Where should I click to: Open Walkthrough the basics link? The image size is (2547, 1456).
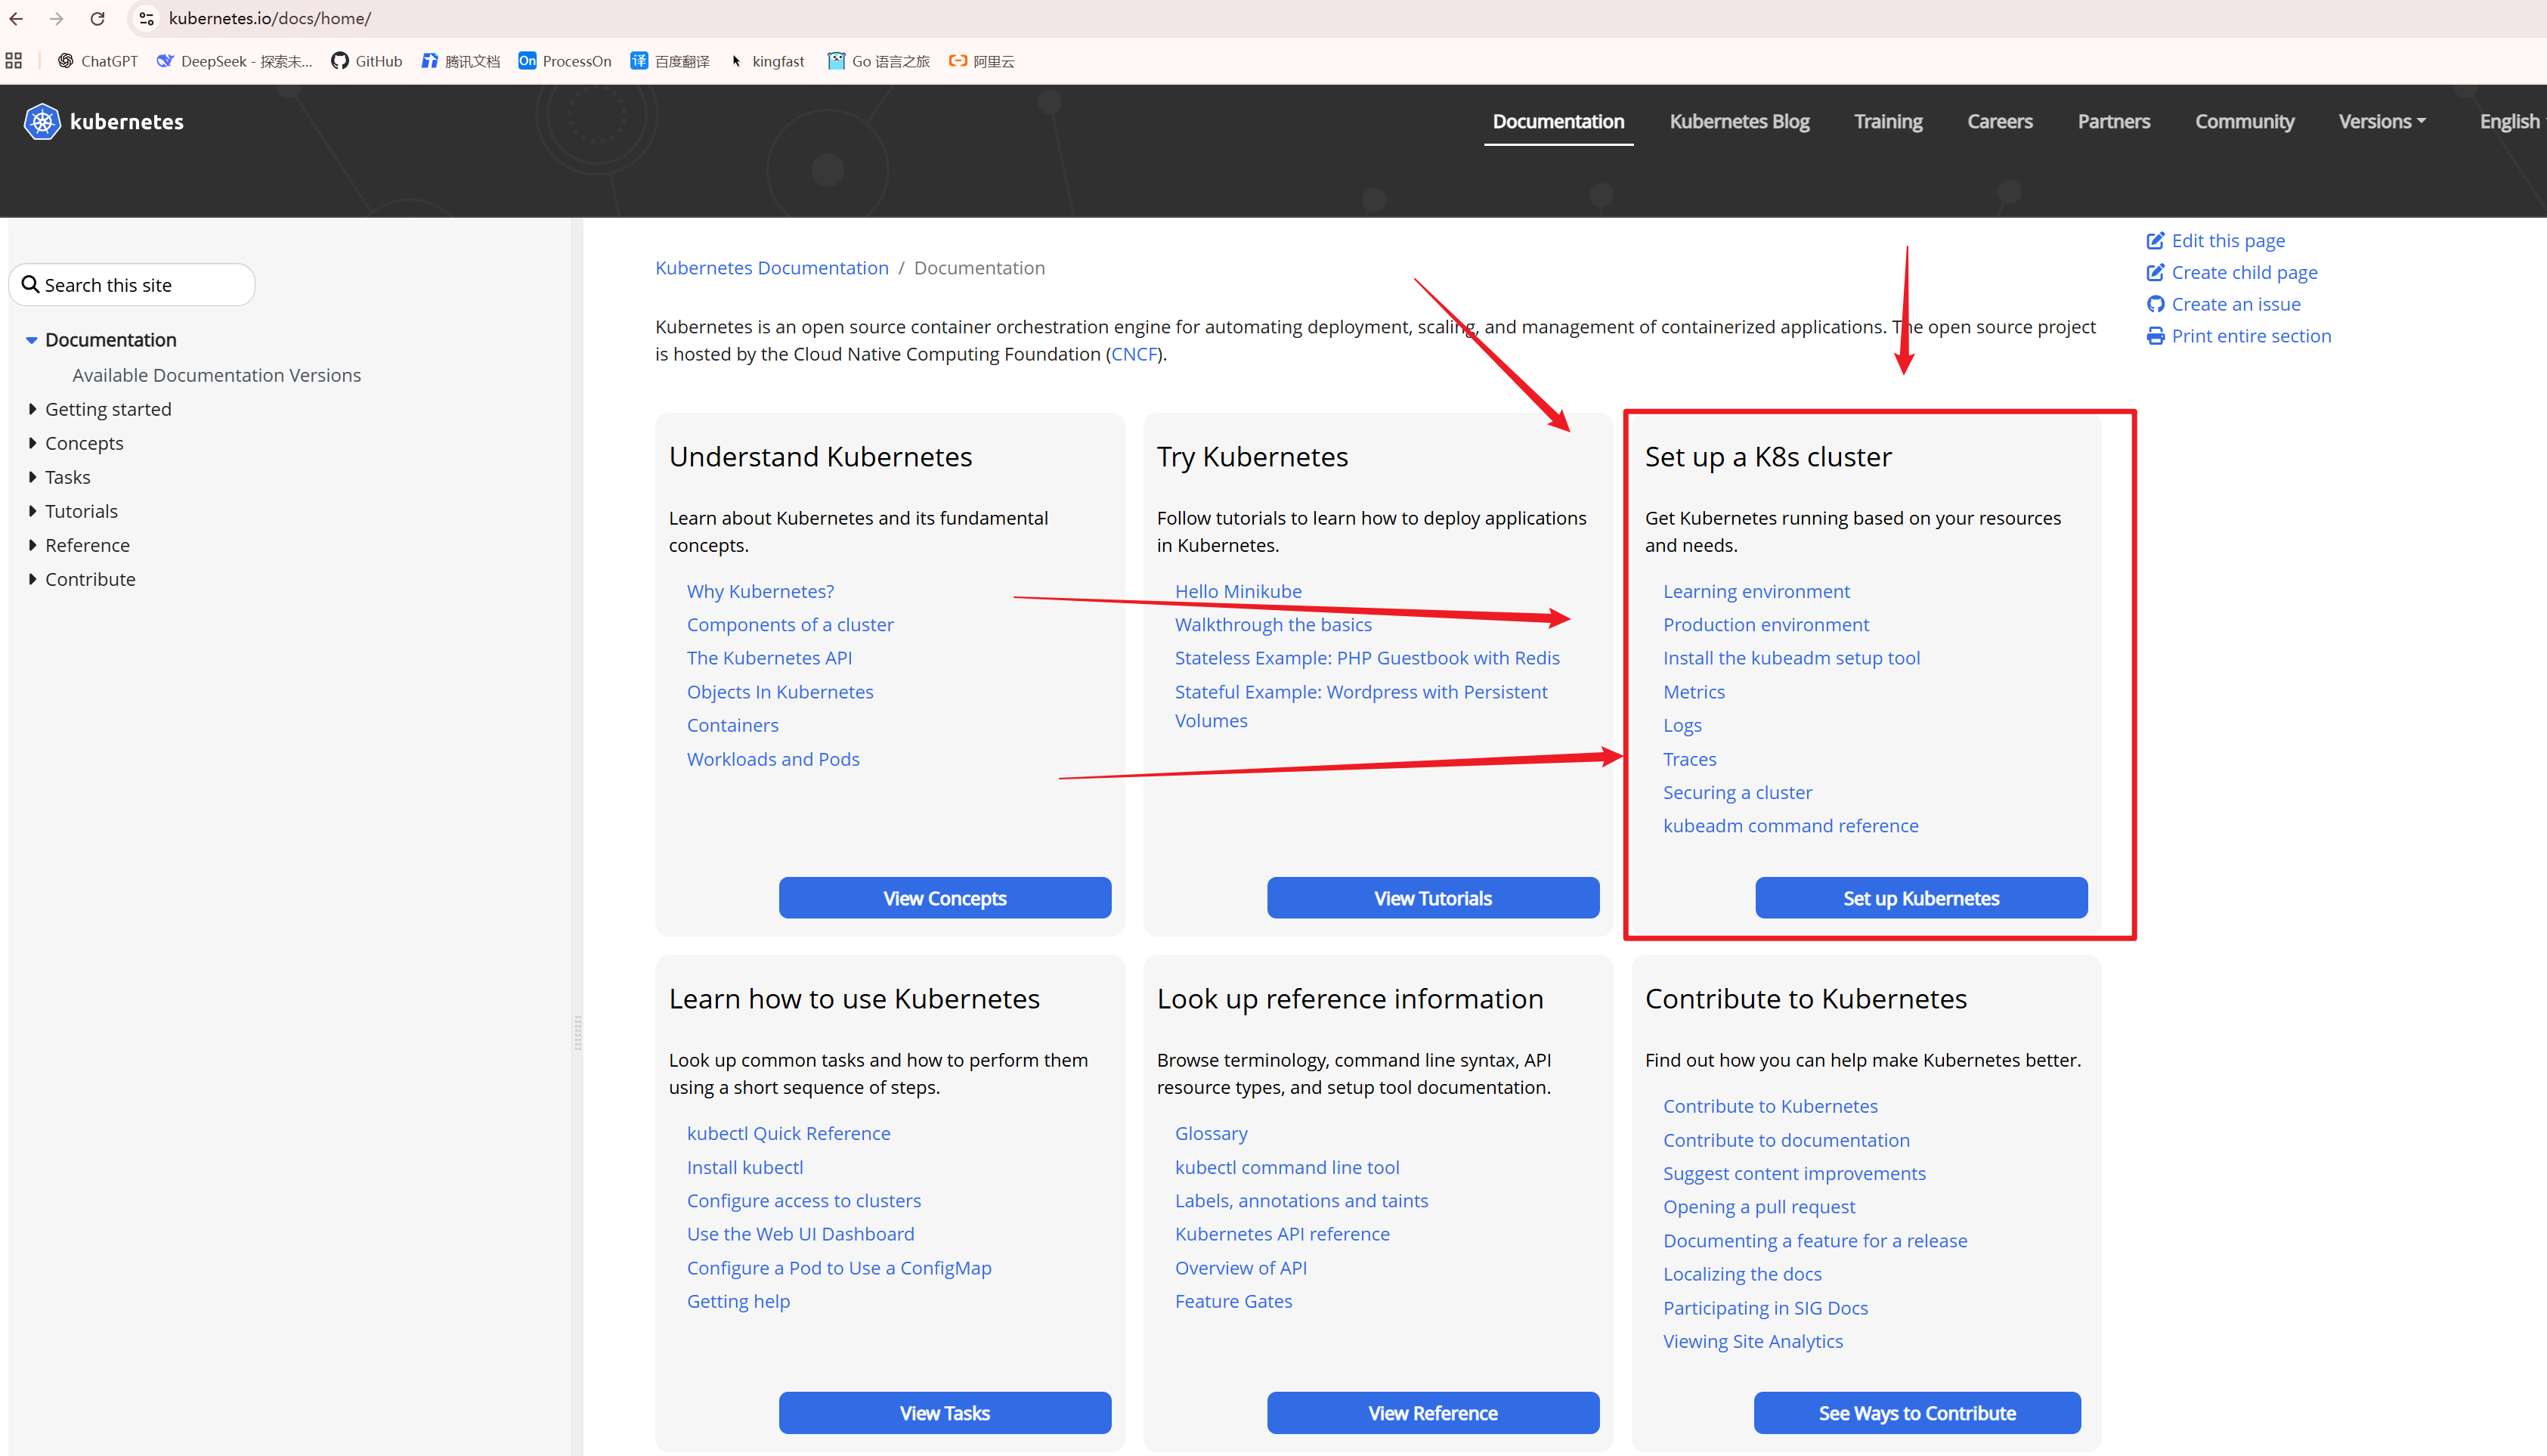1273,624
